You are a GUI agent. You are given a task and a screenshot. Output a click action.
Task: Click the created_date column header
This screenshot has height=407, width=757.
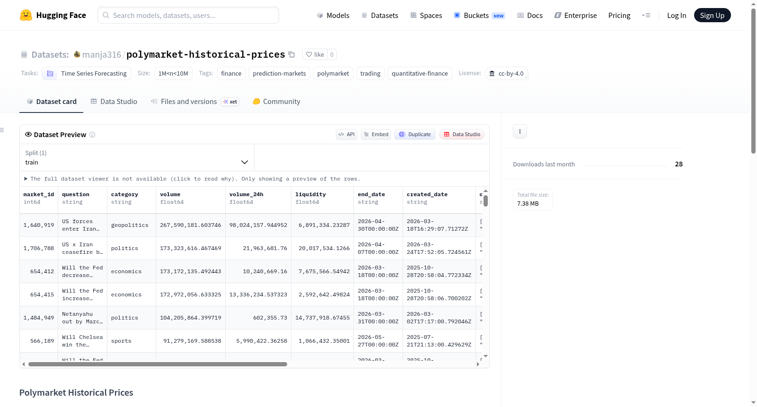point(439,198)
